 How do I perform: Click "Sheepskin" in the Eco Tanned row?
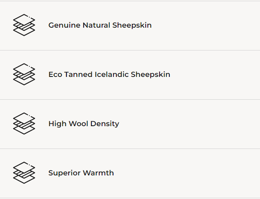click(x=151, y=74)
